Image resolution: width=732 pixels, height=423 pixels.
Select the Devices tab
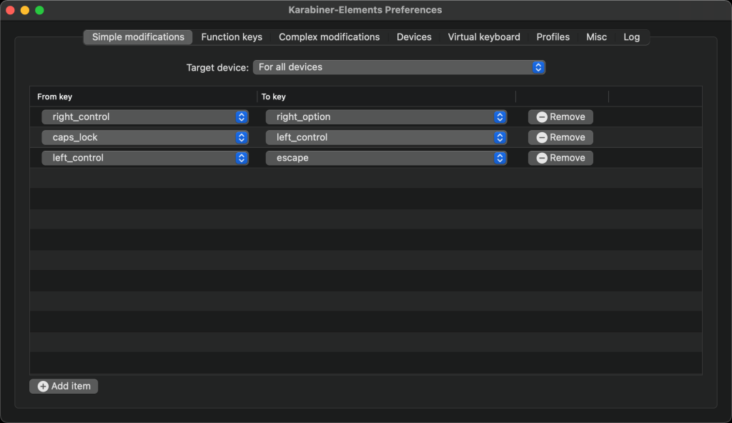click(x=414, y=37)
